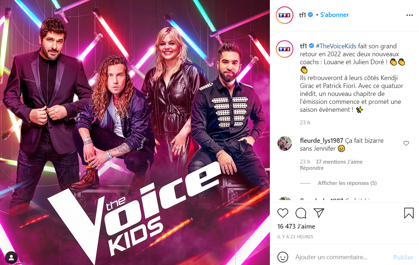Open the fleurde_lys1987 username link
This screenshot has height=265, width=419.
pyautogui.click(x=321, y=141)
